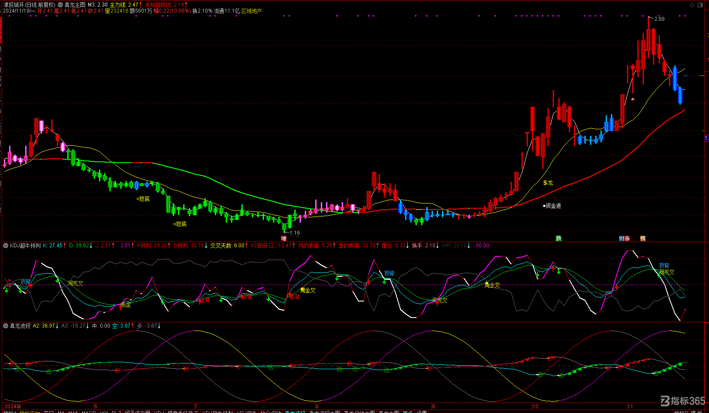Click the 真龙波段 panel title
Image resolution: width=709 pixels, height=413 pixels.
20,326
